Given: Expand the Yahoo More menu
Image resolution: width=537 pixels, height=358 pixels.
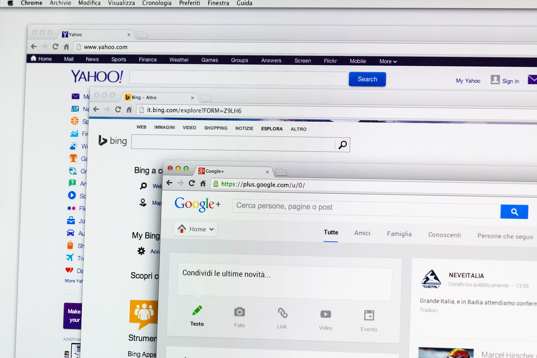Looking at the screenshot, I should click(388, 61).
